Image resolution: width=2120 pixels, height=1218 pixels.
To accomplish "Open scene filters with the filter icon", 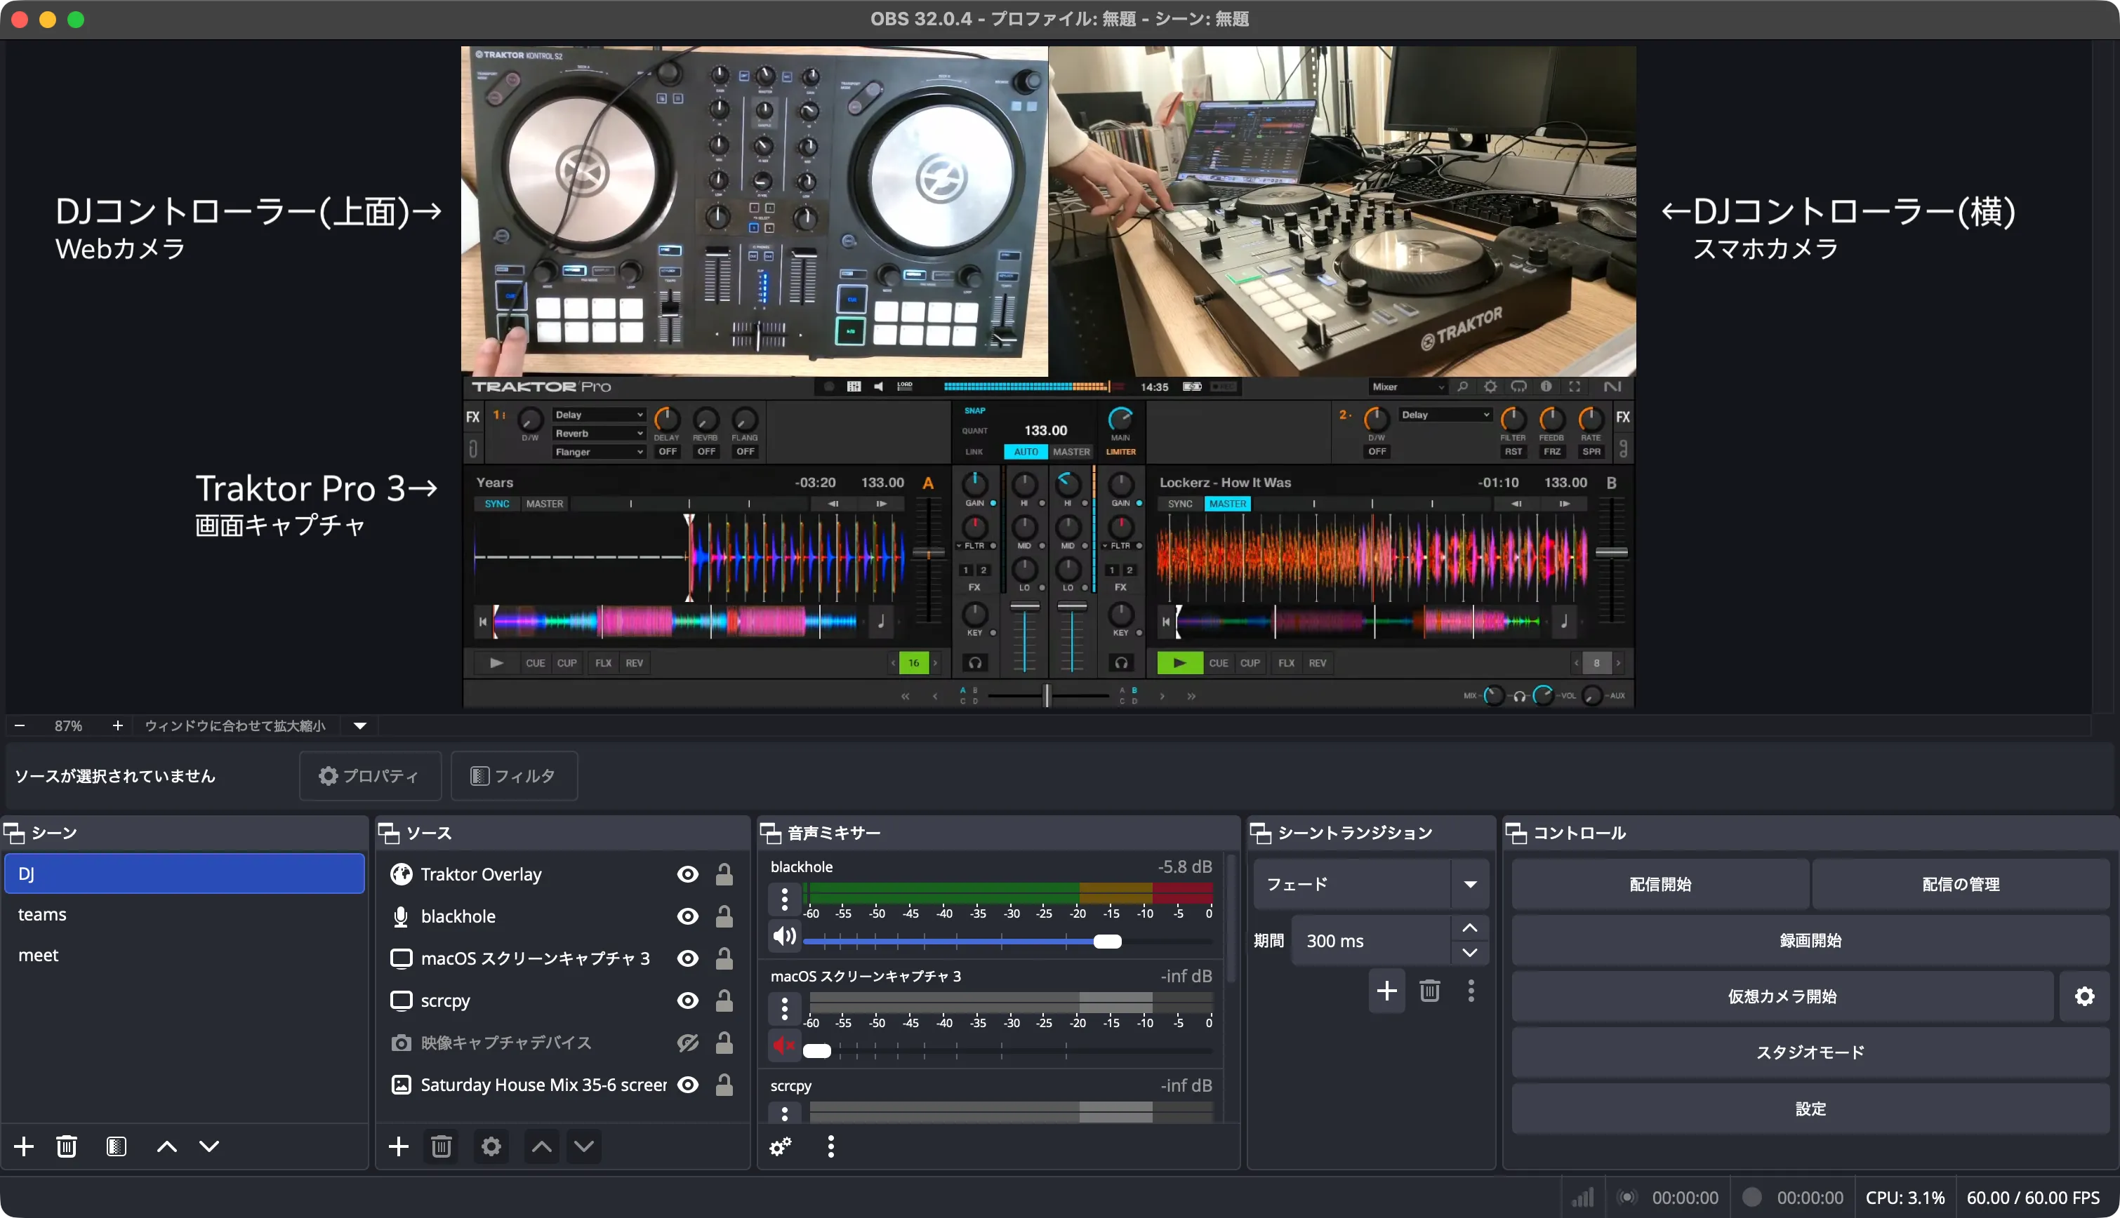I will [x=117, y=1147].
